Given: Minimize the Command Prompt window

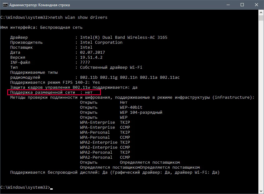Looking at the screenshot, I should pyautogui.click(x=227, y=5).
